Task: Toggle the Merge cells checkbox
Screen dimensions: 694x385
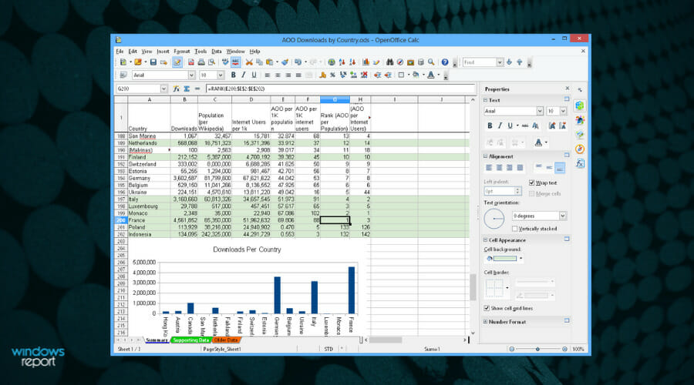Action: pos(531,193)
